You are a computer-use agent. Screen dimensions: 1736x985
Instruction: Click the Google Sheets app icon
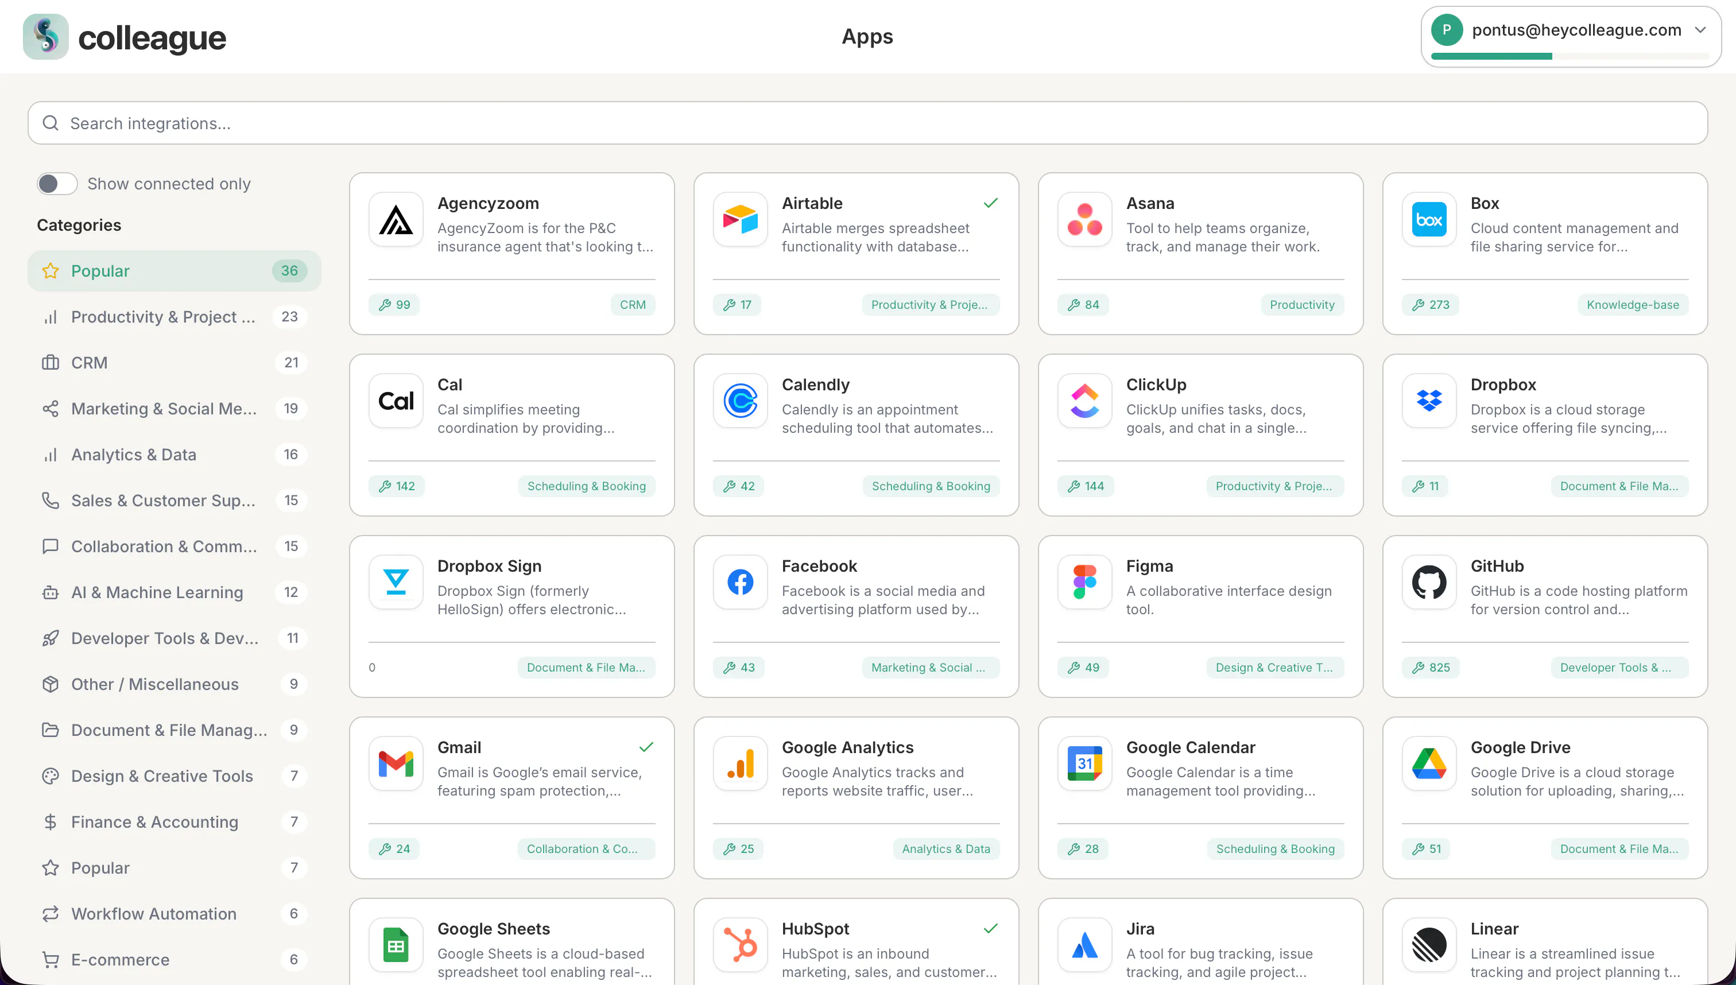pos(396,944)
